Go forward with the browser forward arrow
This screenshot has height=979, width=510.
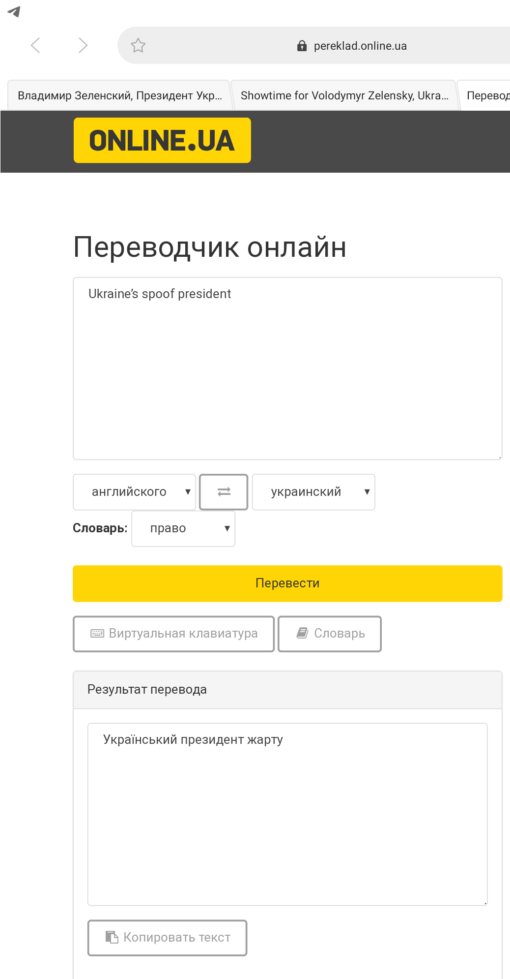(x=83, y=45)
